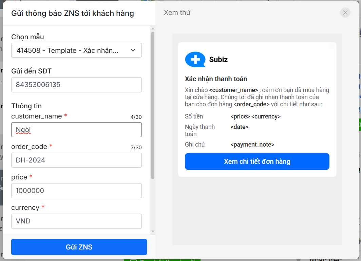
Task: Click the Xem thử preview heading
Action: point(177,13)
